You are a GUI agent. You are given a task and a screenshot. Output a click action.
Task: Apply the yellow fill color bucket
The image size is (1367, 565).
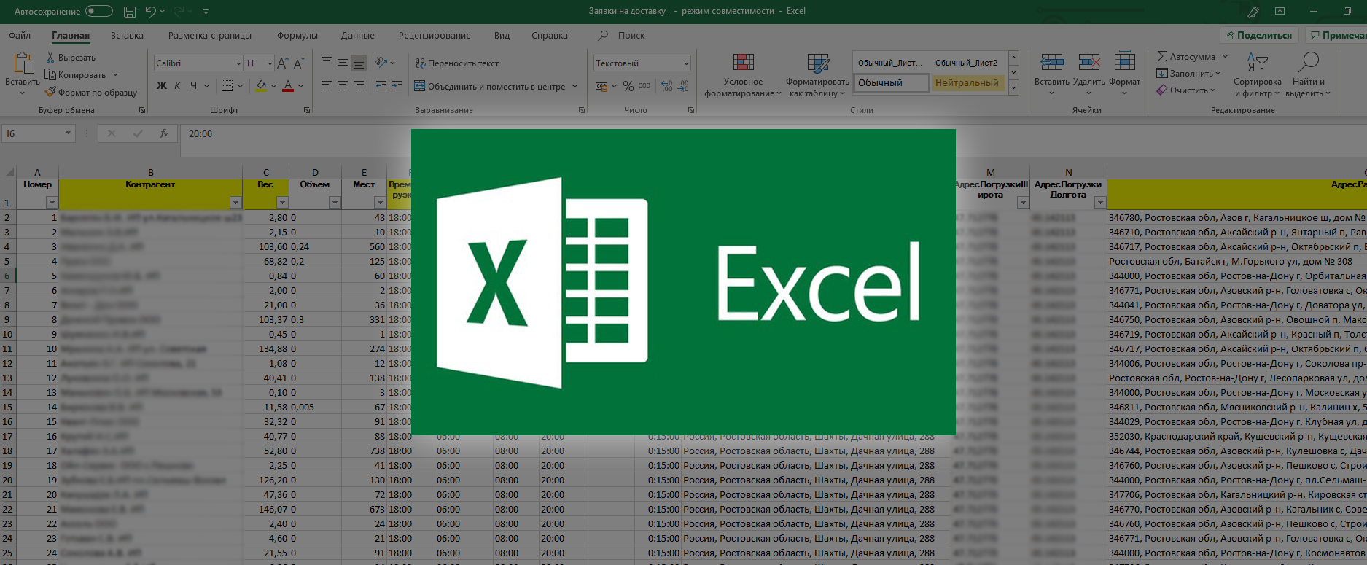pos(261,86)
